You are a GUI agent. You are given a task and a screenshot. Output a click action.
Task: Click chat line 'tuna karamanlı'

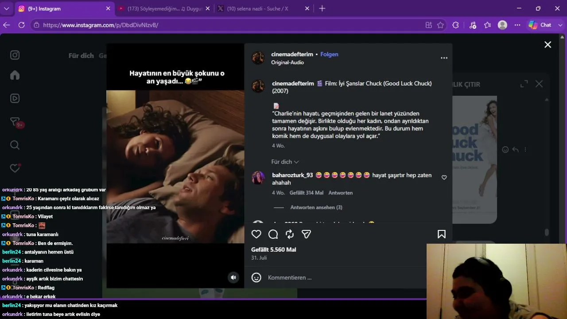[42, 234]
